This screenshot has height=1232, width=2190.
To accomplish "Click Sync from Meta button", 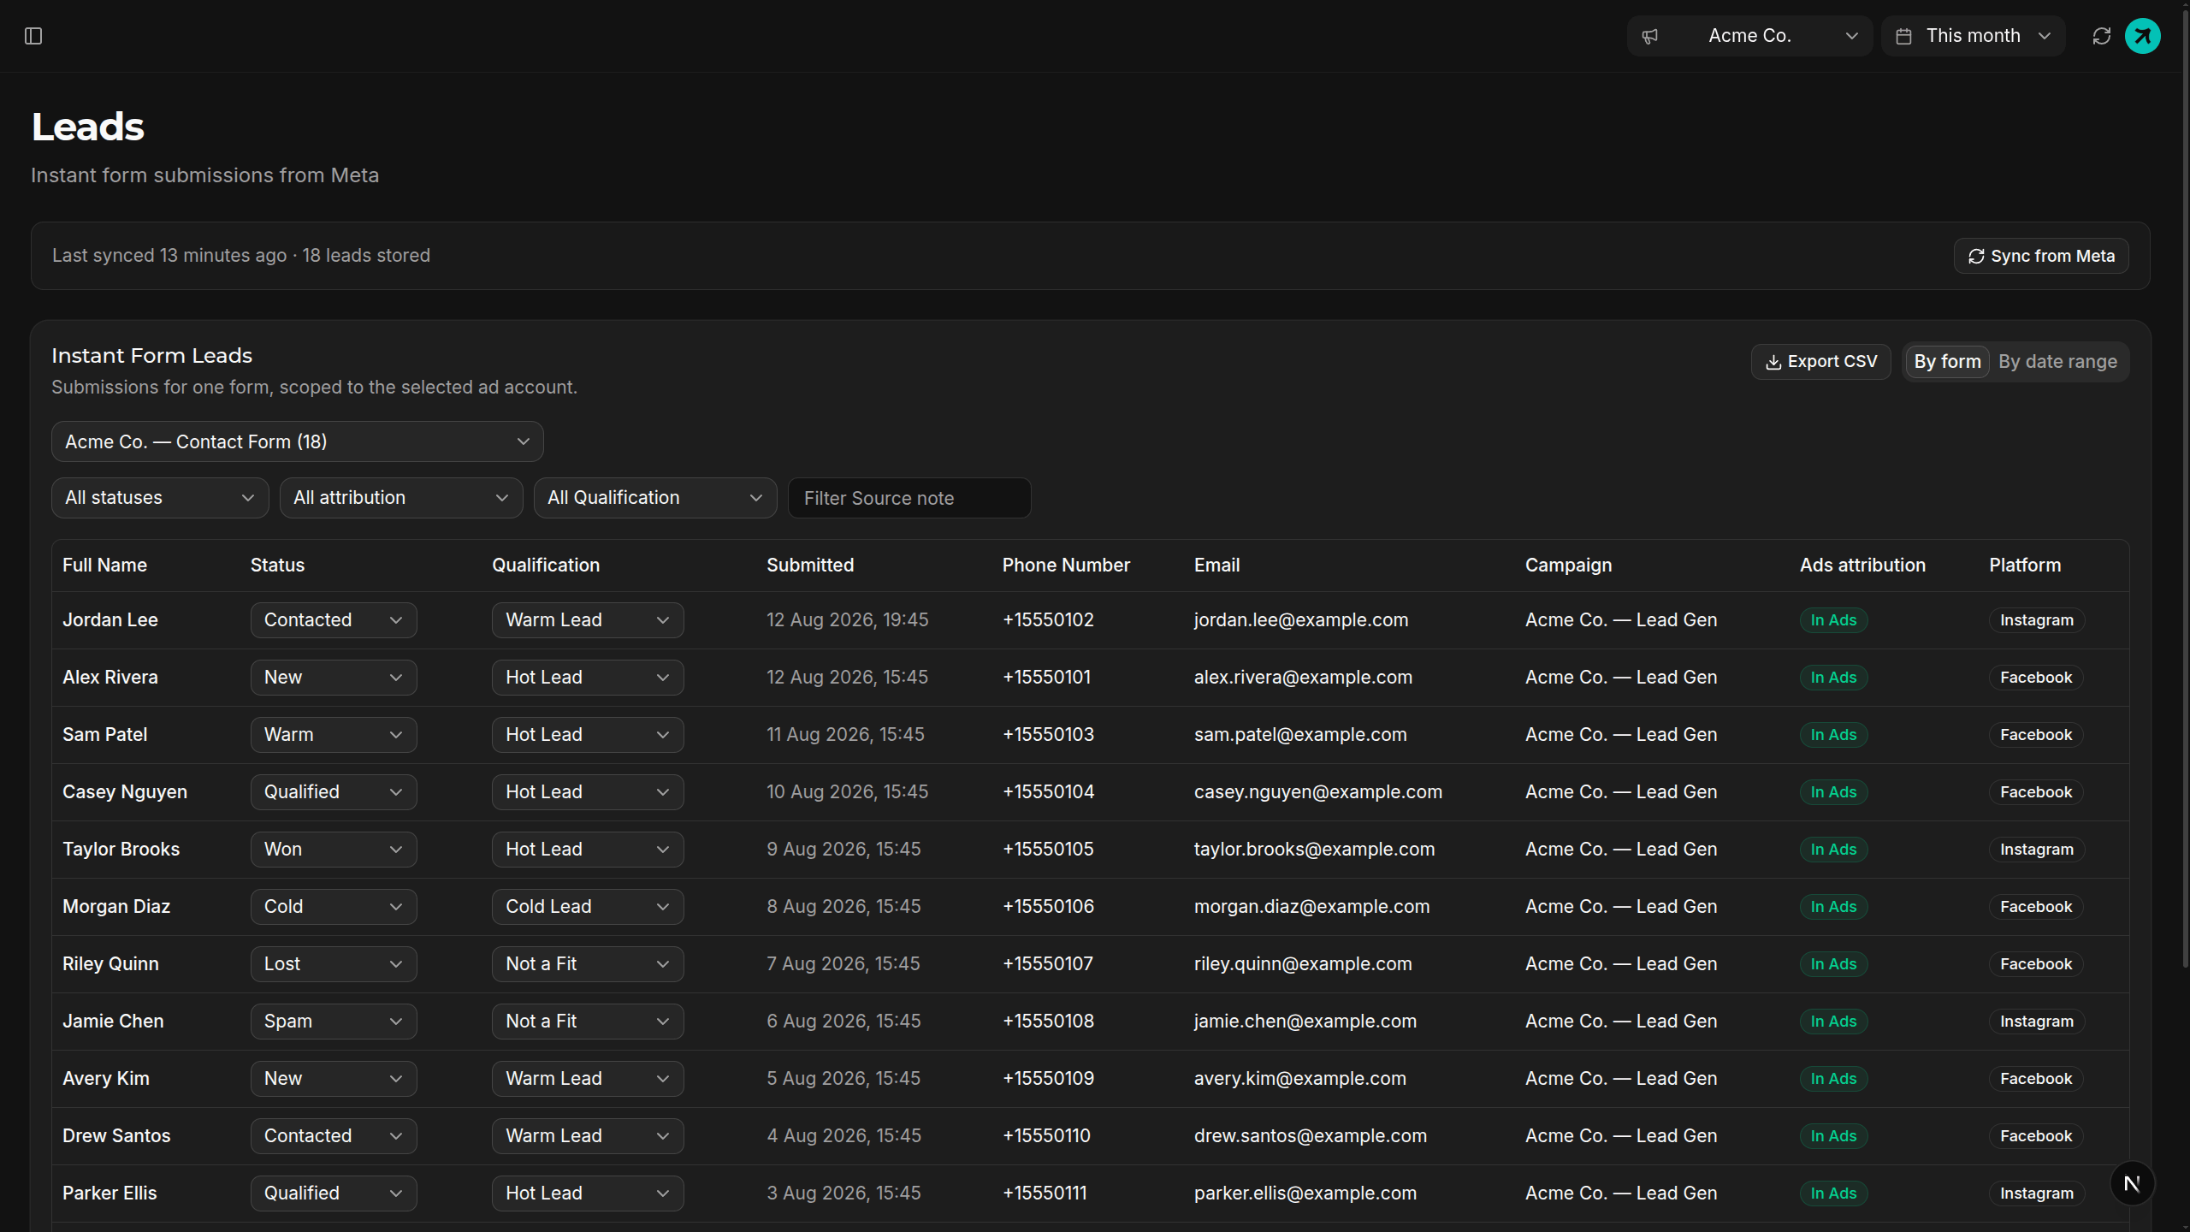I will pyautogui.click(x=2041, y=256).
